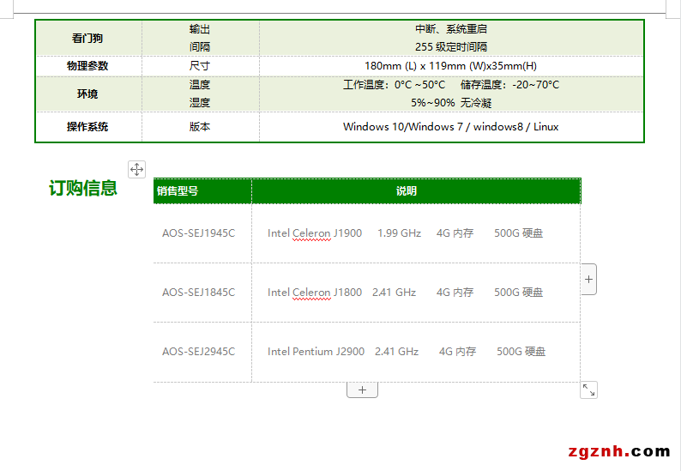Image resolution: width=681 pixels, height=471 pixels.
Task: Select the AOS-SEJ1845C model cell
Action: (x=198, y=293)
